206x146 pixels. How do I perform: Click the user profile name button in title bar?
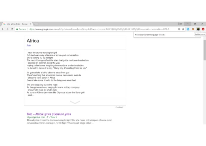coord(180,24)
